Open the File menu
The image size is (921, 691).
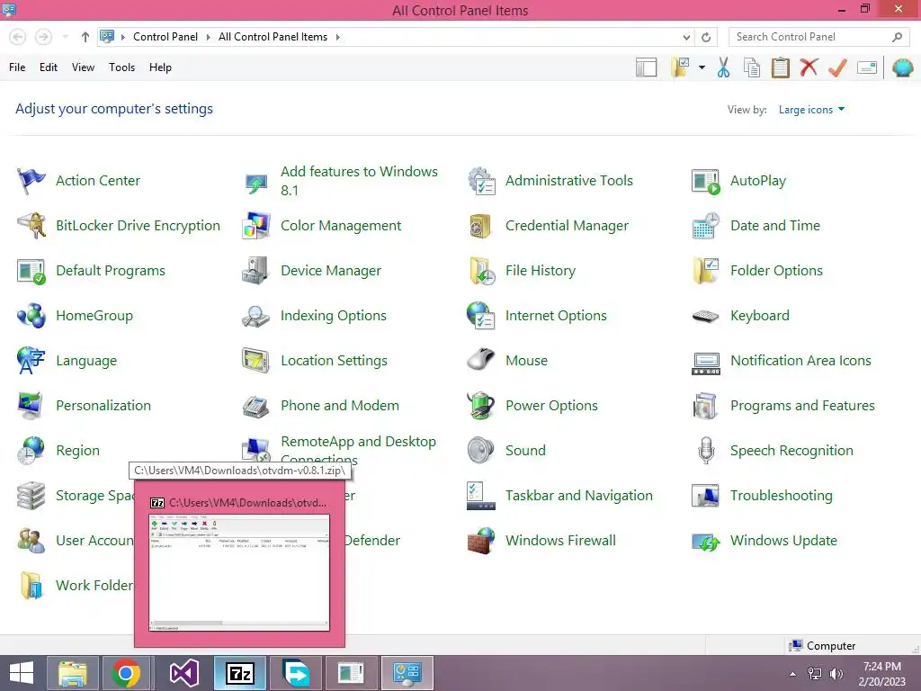click(17, 67)
